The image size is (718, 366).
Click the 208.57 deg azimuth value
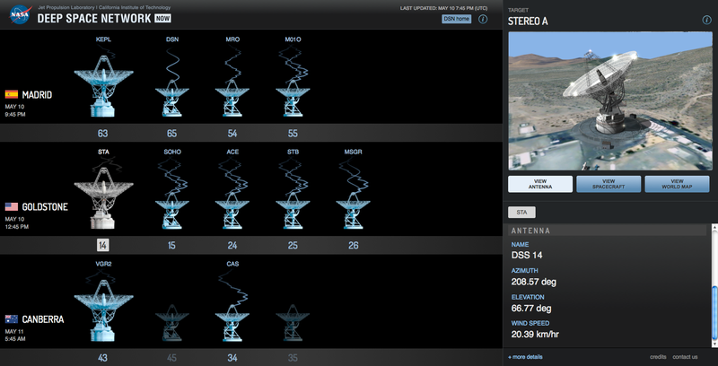point(534,282)
